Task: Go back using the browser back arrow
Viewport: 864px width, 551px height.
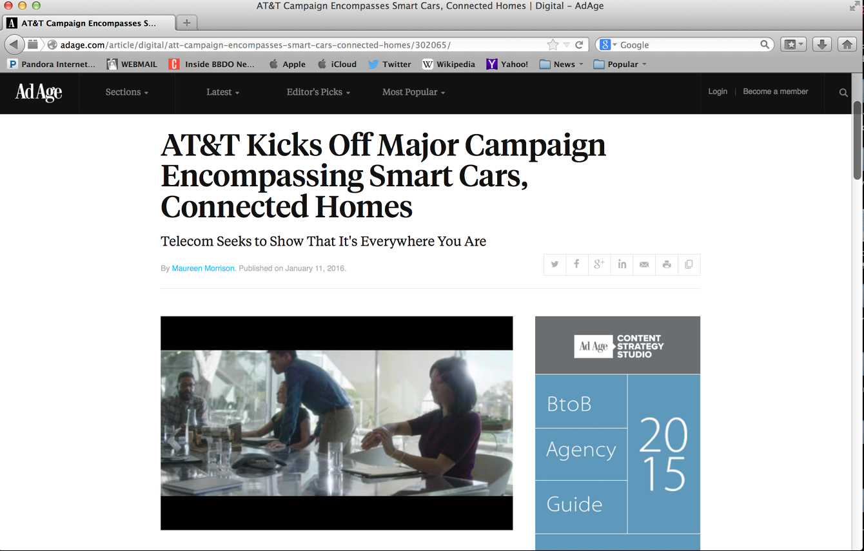Action: 14,44
